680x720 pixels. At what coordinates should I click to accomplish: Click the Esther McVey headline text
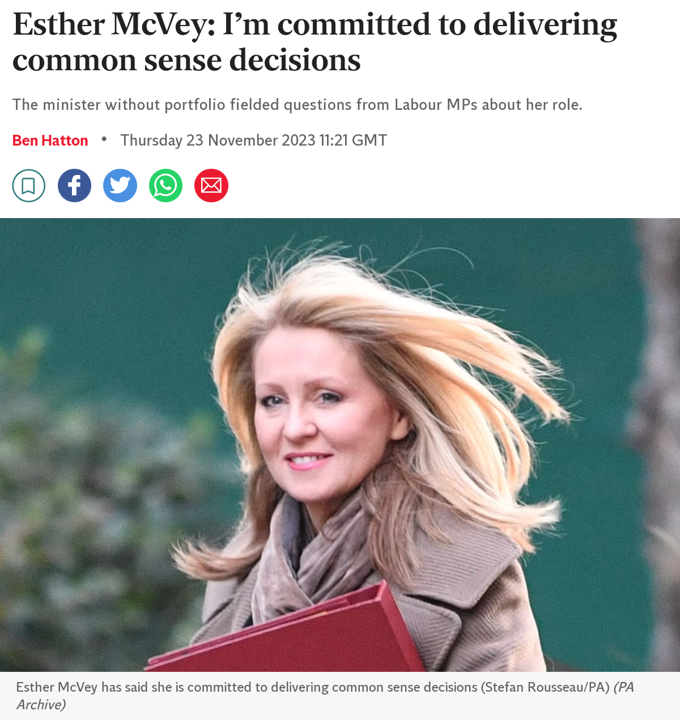314,42
